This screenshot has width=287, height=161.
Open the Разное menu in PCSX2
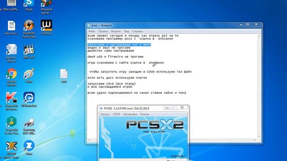144,114
